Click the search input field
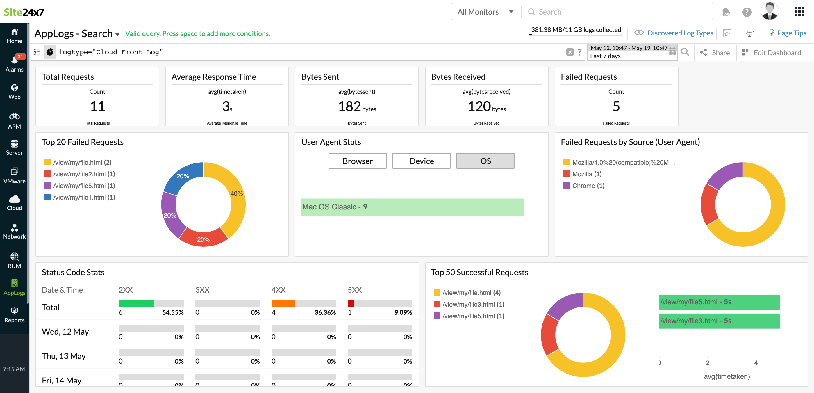Viewport: 814px width, 393px height. click(618, 11)
